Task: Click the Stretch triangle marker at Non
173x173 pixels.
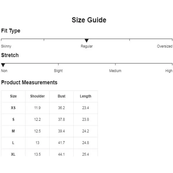Action: click(3, 65)
